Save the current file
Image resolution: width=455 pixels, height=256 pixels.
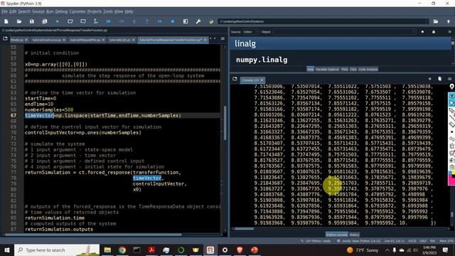coord(32,21)
